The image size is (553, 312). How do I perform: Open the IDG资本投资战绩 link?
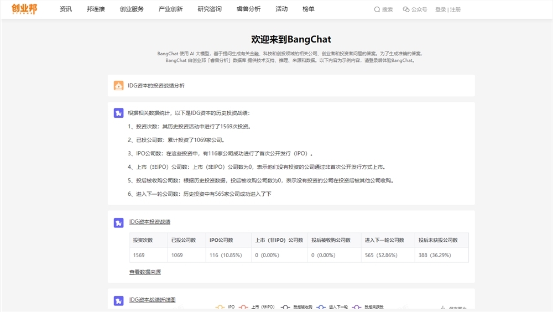[x=149, y=222]
